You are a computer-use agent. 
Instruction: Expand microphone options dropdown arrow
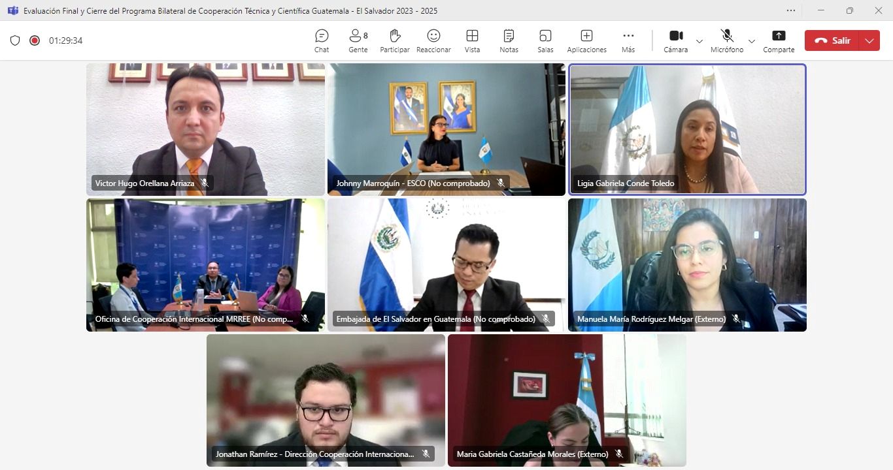pos(752,41)
